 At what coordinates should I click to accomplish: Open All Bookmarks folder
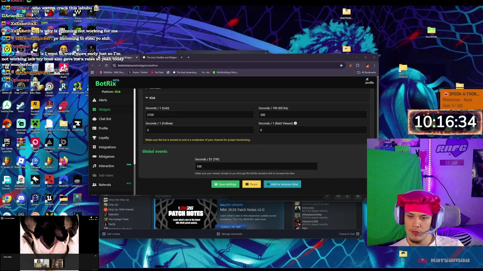(x=367, y=72)
